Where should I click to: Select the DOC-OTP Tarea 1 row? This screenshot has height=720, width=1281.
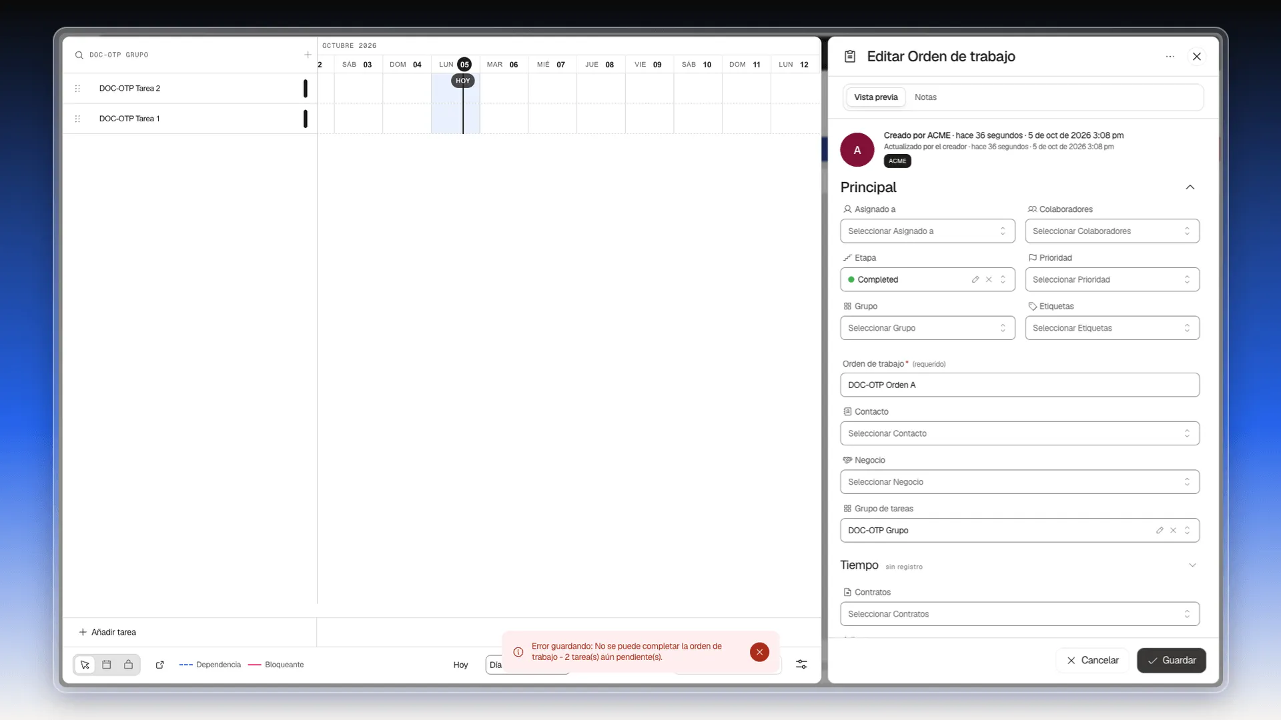pyautogui.click(x=189, y=119)
